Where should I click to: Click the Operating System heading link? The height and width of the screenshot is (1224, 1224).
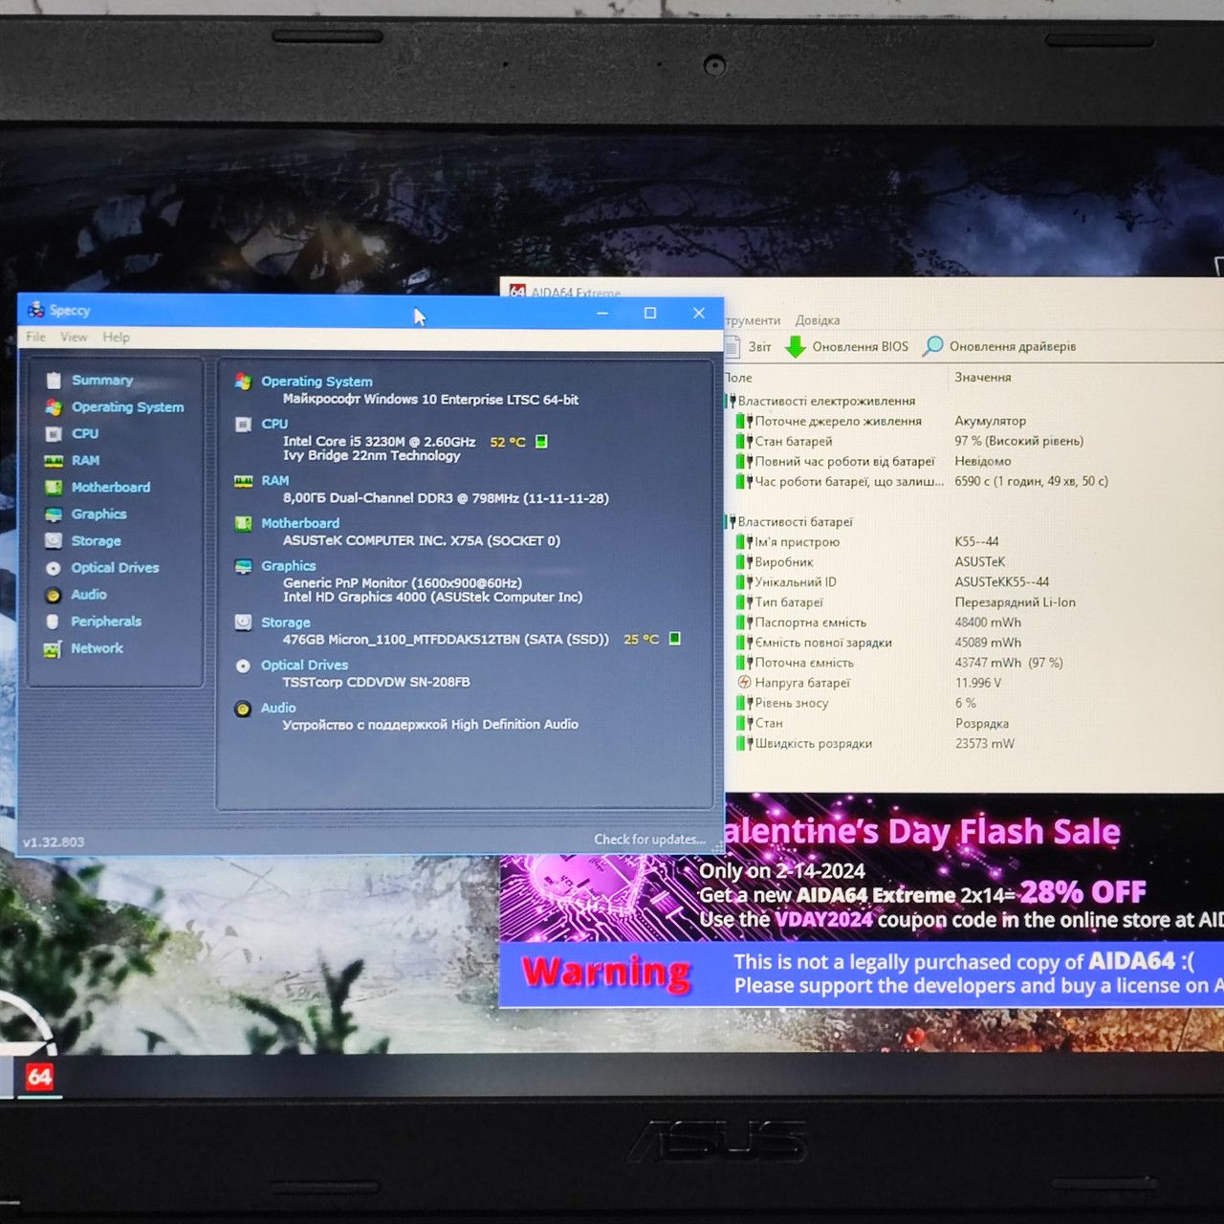[x=317, y=382]
